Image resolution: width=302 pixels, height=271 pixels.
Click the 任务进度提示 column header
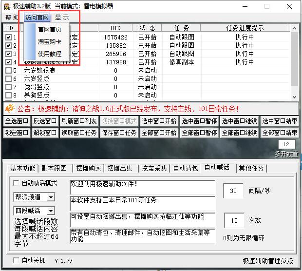(245, 28)
